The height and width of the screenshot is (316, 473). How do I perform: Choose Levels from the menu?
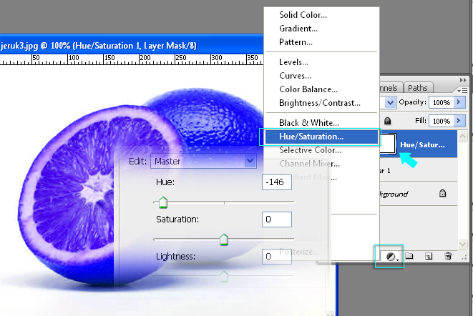click(293, 62)
